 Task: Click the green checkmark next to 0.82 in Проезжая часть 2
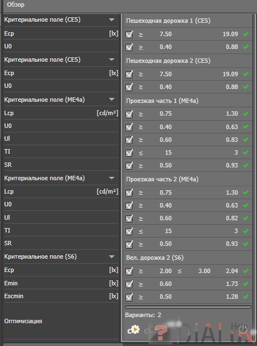[246, 218]
